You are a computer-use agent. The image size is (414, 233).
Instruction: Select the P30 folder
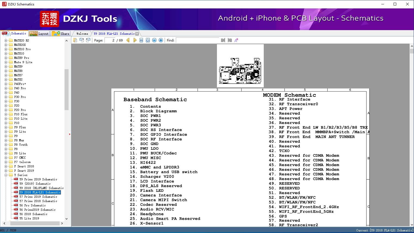coord(17,101)
